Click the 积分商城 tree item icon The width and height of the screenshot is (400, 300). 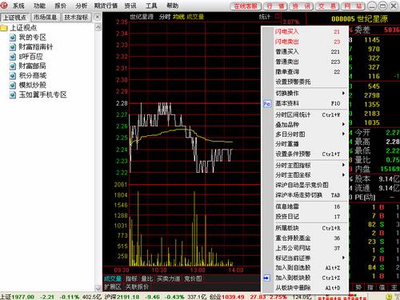[x=13, y=76]
